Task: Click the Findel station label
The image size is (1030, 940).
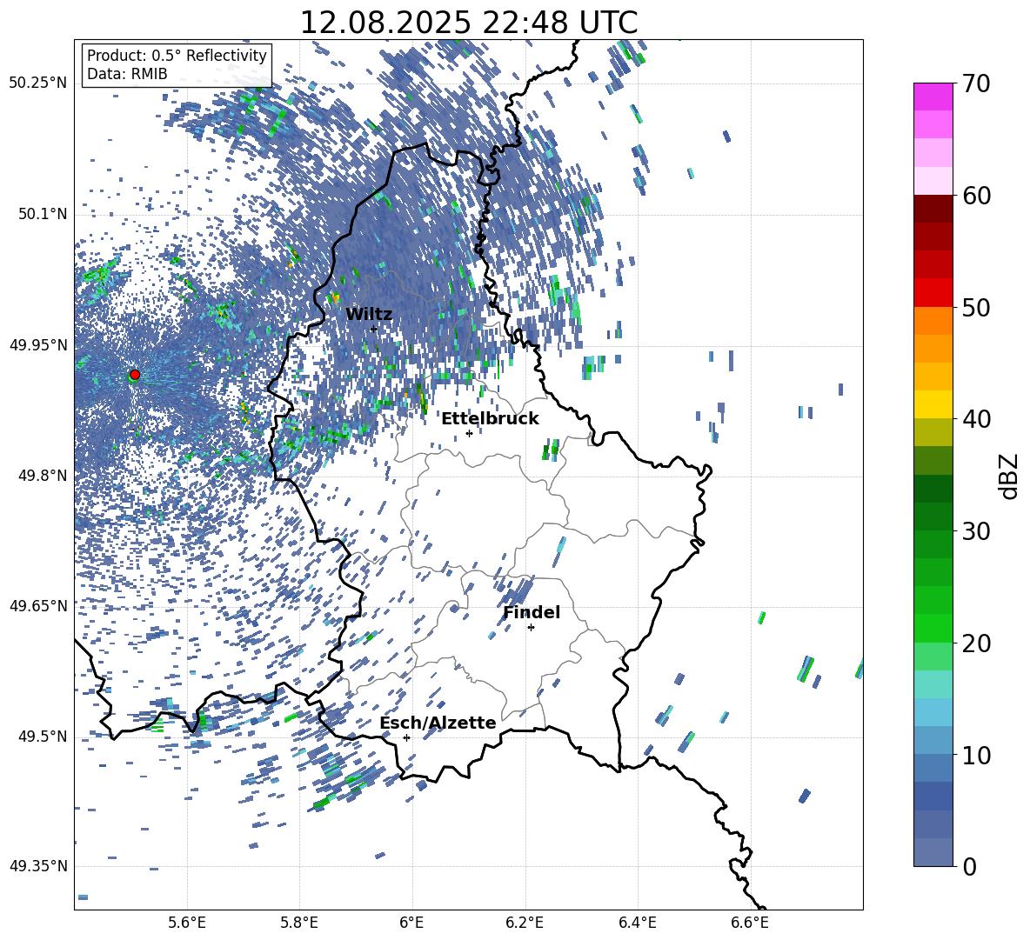Action: [532, 612]
